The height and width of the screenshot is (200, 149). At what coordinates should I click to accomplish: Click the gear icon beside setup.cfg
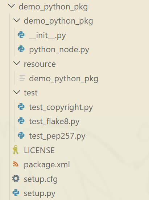click(x=16, y=179)
